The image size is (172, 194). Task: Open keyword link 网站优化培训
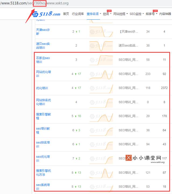click(44, 74)
